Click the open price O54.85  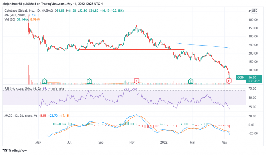point(59,11)
